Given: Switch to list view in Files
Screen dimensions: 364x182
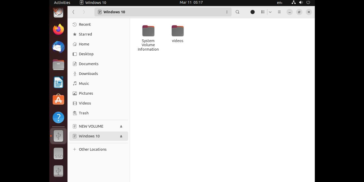Looking at the screenshot, I should point(263,12).
